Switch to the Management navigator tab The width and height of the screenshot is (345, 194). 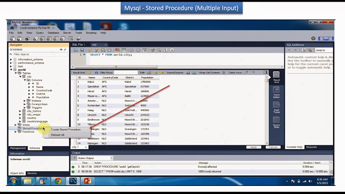point(18,148)
